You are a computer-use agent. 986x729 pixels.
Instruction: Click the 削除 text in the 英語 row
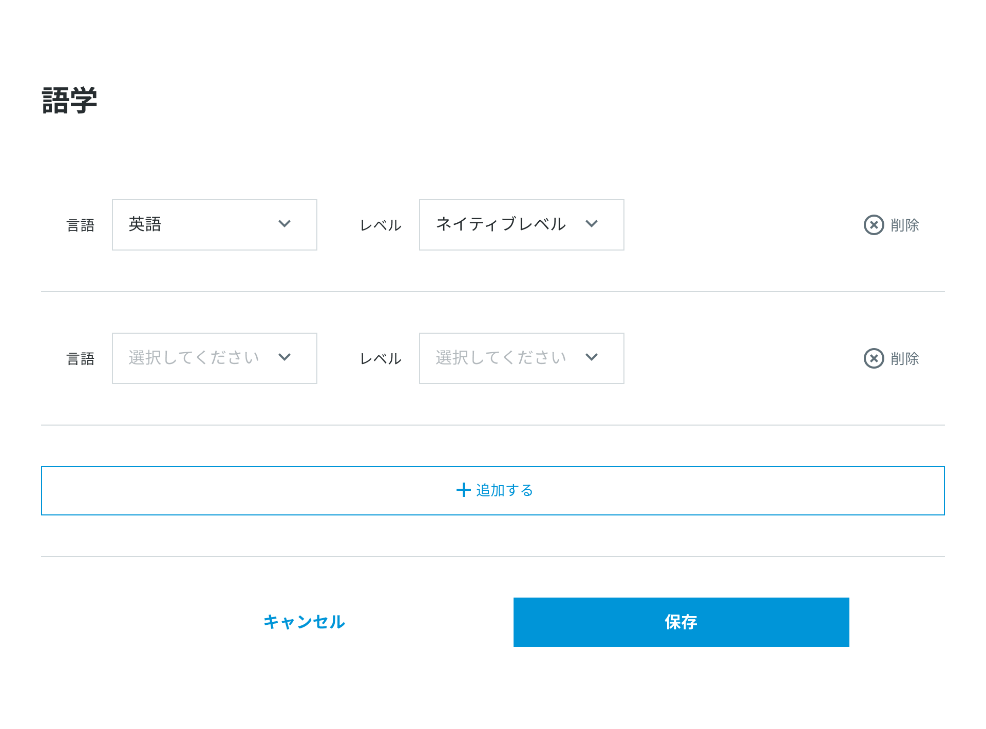pyautogui.click(x=905, y=225)
